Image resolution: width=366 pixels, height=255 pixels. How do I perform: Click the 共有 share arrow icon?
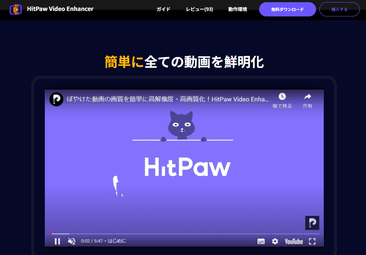pyautogui.click(x=307, y=96)
